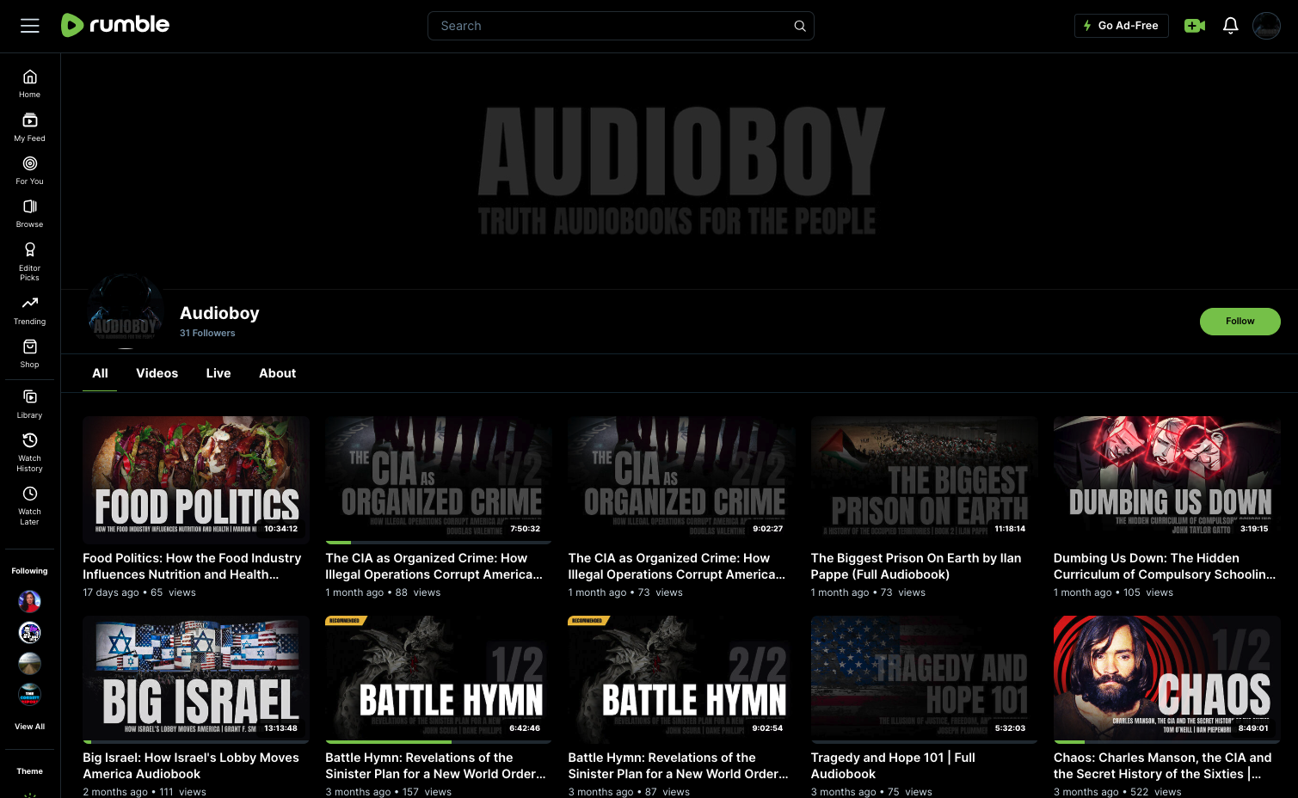1298x798 pixels.
Task: Open the notifications bell
Action: pyautogui.click(x=1231, y=26)
